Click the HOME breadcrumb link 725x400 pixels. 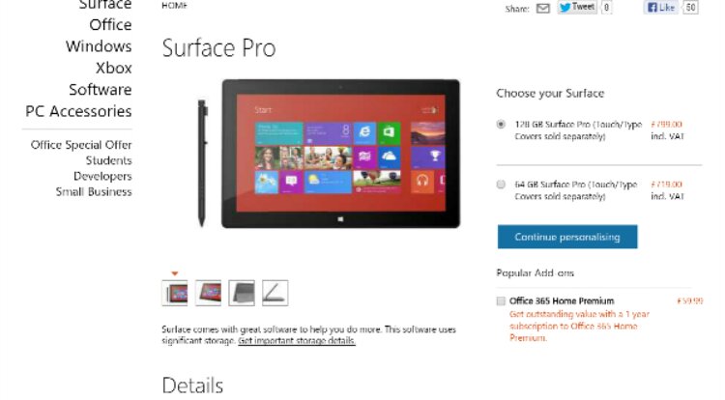pyautogui.click(x=174, y=6)
